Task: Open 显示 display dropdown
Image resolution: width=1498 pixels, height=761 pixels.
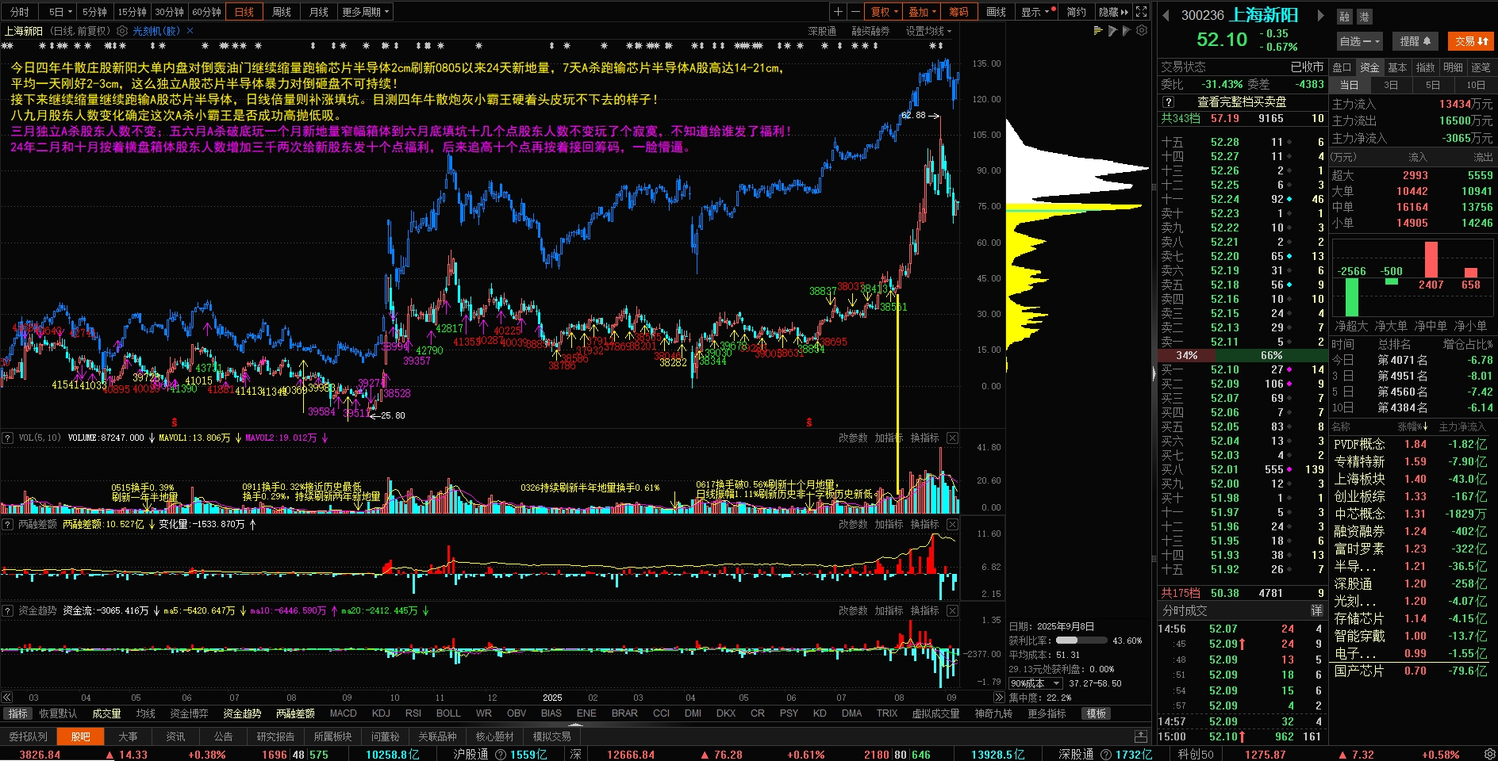Action: click(x=1035, y=12)
